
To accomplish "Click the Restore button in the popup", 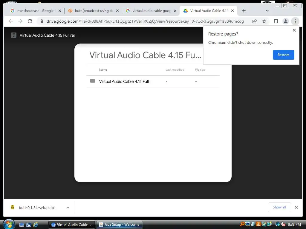I will tap(283, 55).
